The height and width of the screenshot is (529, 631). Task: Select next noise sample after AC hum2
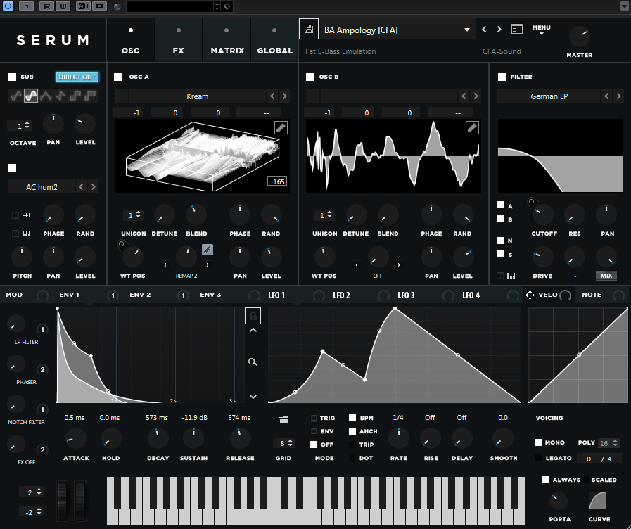pyautogui.click(x=94, y=186)
